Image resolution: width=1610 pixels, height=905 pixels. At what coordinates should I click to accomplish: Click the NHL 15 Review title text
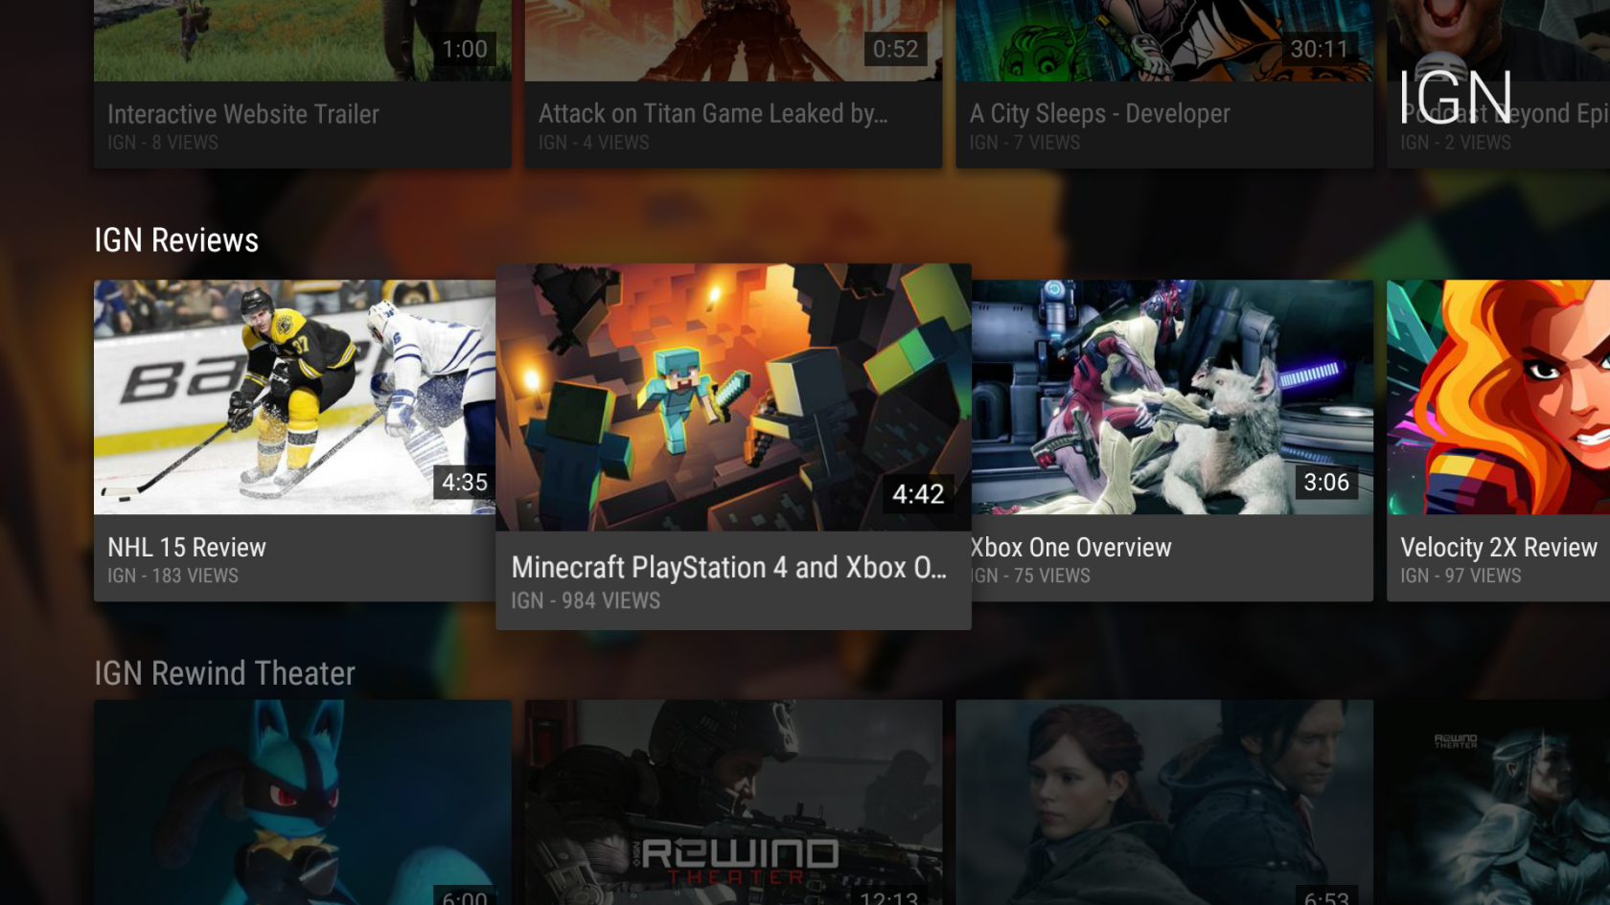[187, 548]
